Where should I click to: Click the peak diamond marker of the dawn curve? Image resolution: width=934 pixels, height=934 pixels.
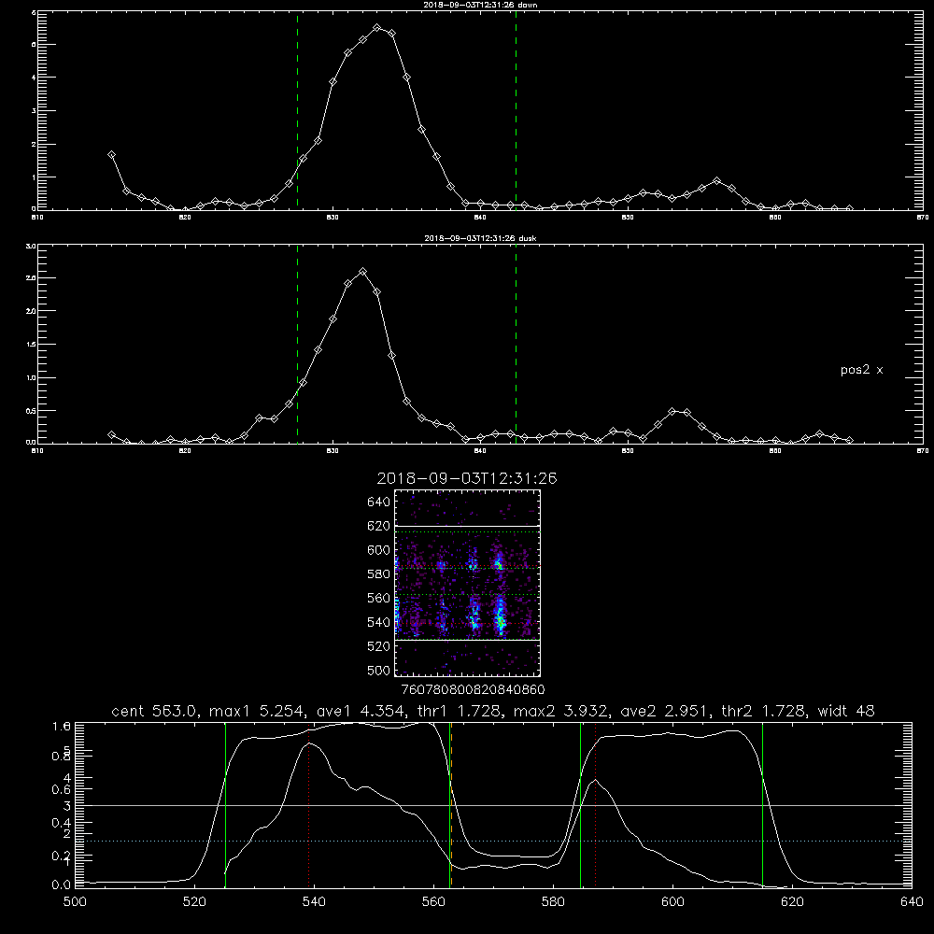(x=377, y=27)
